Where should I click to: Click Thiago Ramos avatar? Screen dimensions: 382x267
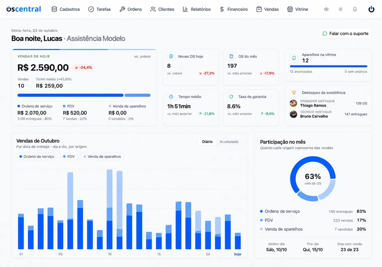coord(293,103)
